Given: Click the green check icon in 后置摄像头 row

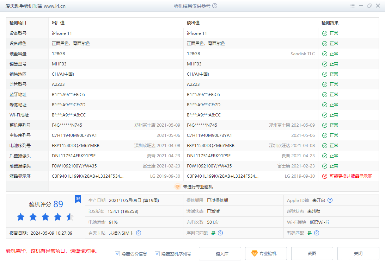Looking at the screenshot, I should tap(325, 156).
